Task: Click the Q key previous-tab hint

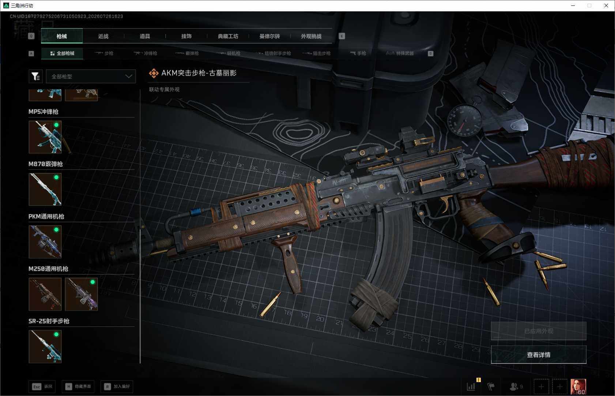Action: click(x=31, y=36)
